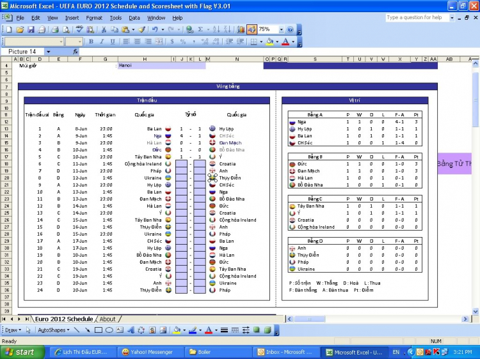
Task: Toggle Bold formatting
Action: (x=91, y=42)
